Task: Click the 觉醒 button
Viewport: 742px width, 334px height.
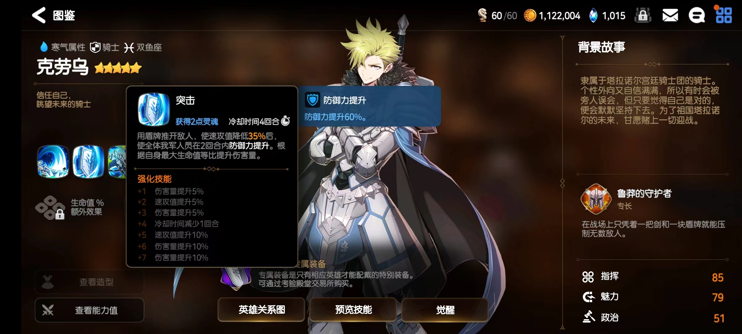Action: point(445,310)
